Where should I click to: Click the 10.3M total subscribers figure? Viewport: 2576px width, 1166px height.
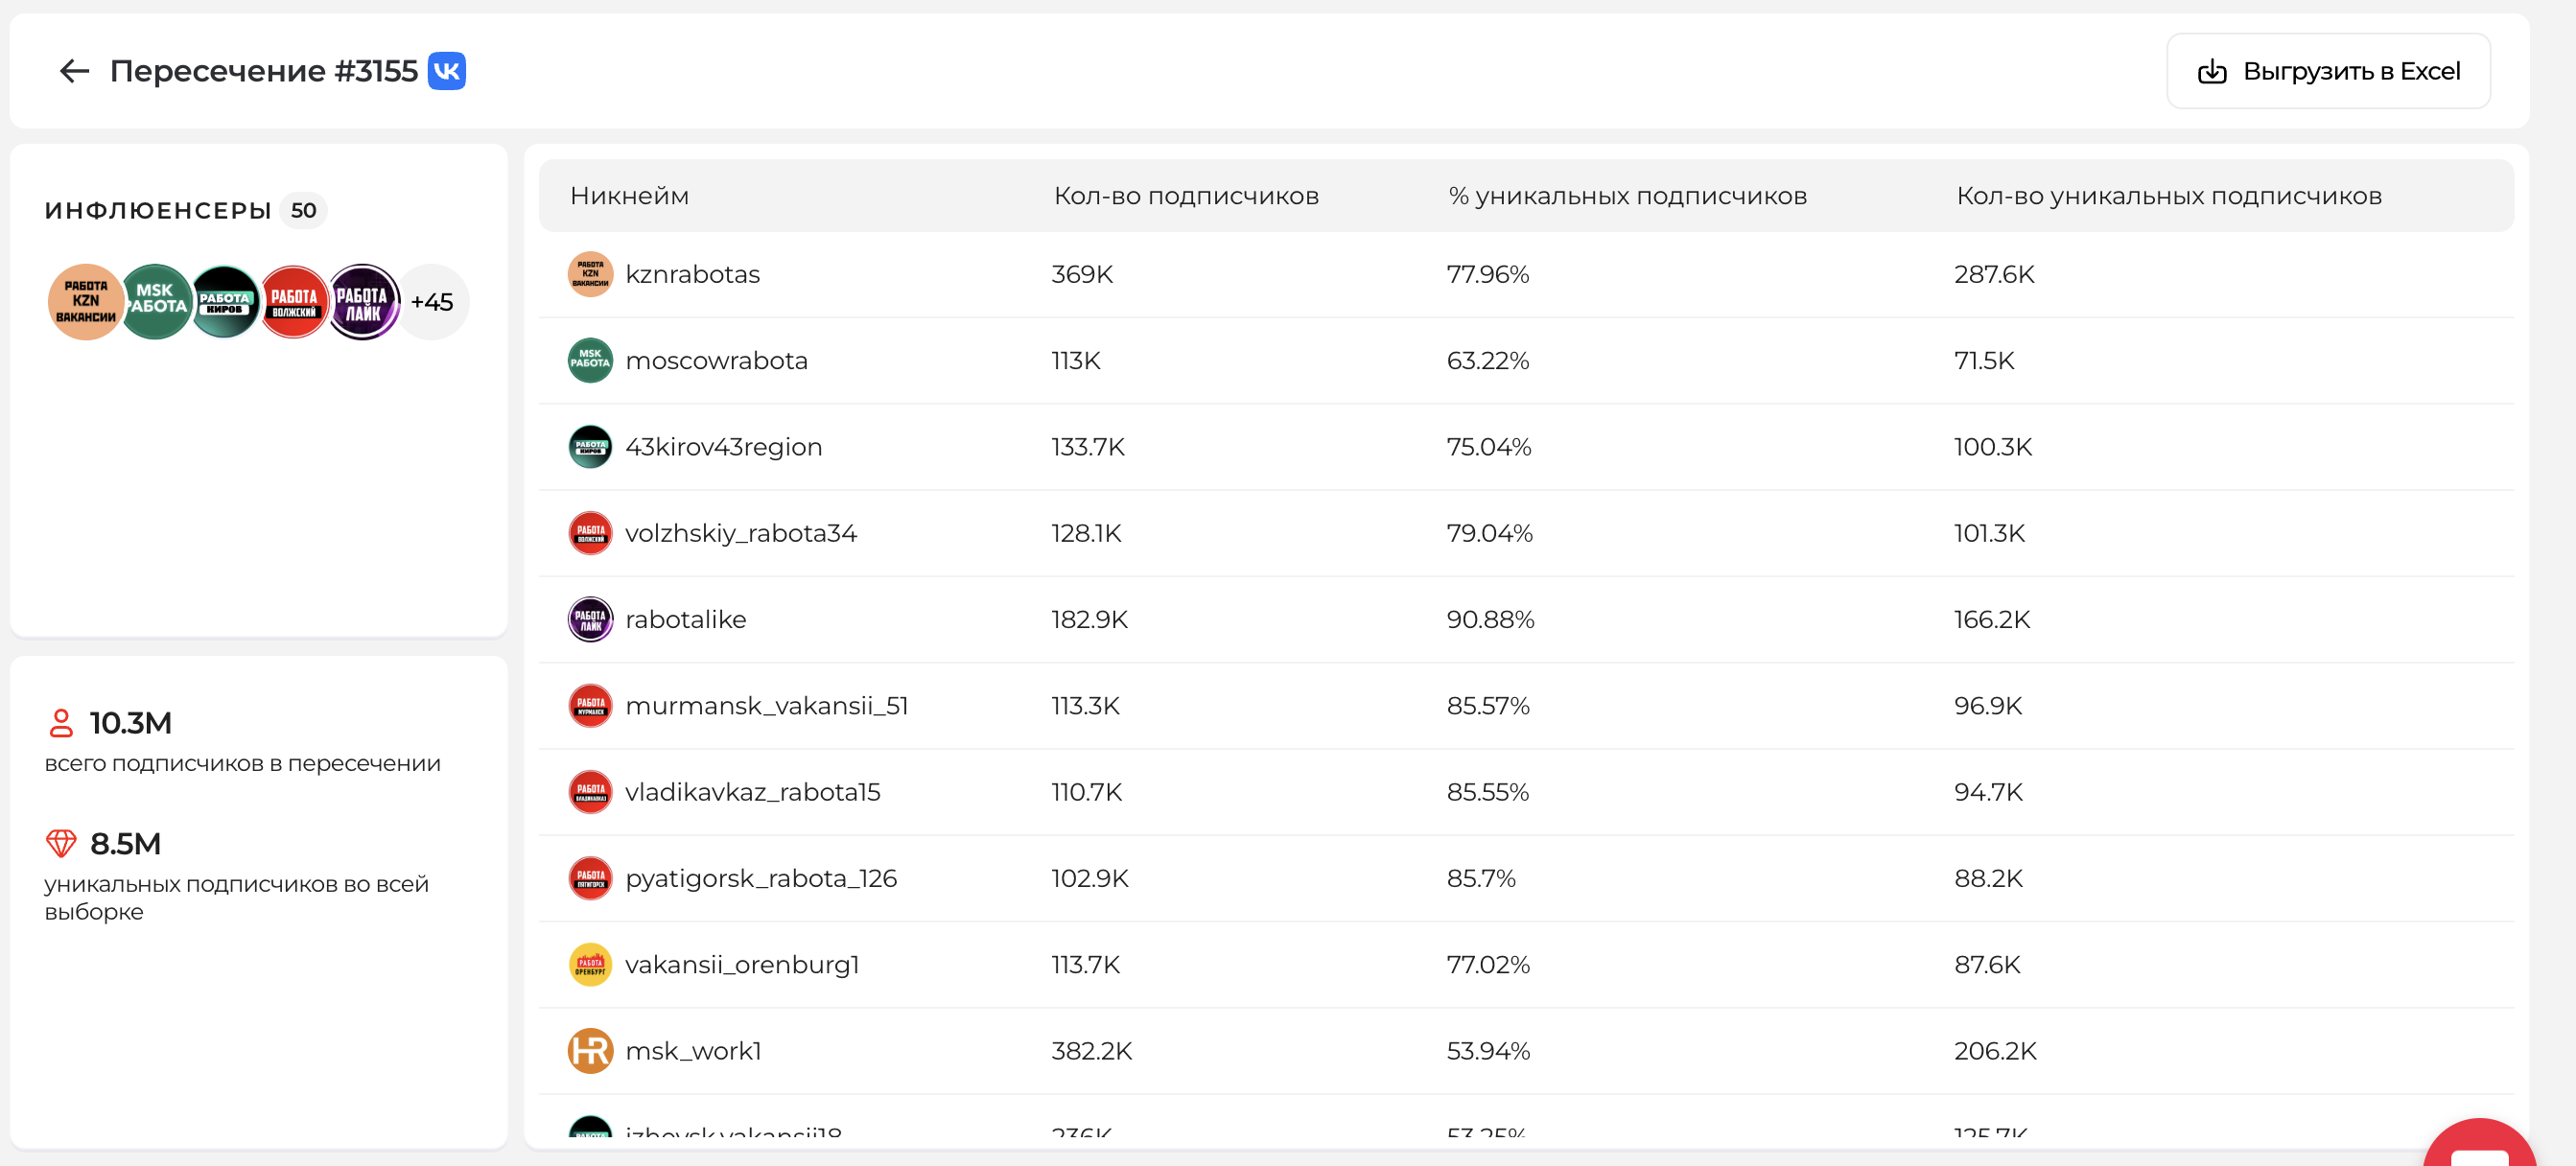point(130,723)
